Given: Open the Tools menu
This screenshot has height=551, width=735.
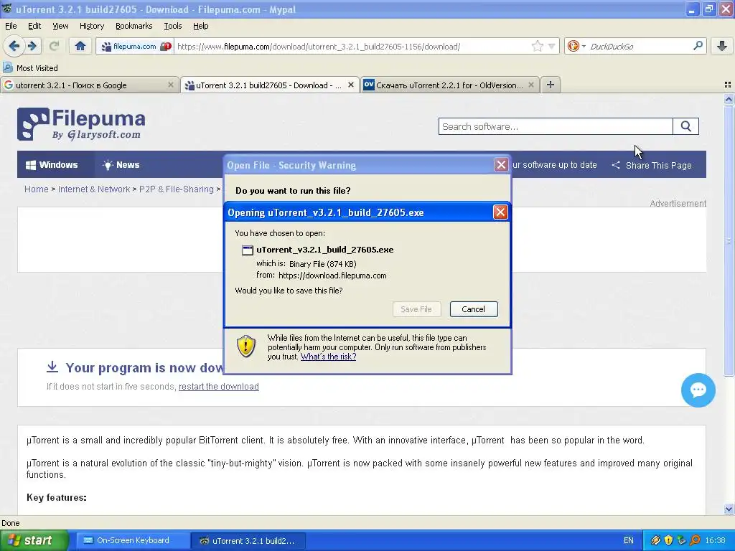Looking at the screenshot, I should pos(172,26).
